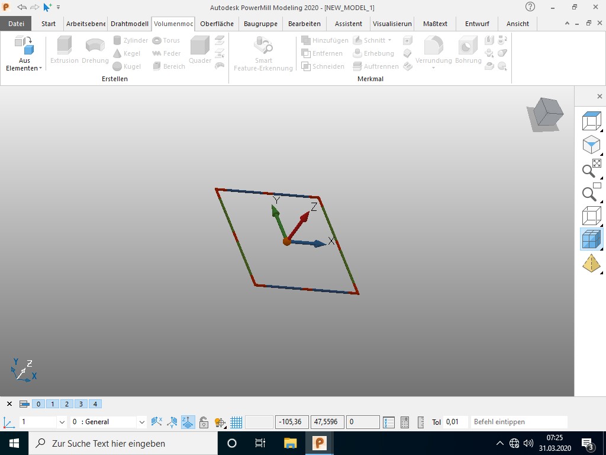Click the Schneiden feature button

click(325, 66)
